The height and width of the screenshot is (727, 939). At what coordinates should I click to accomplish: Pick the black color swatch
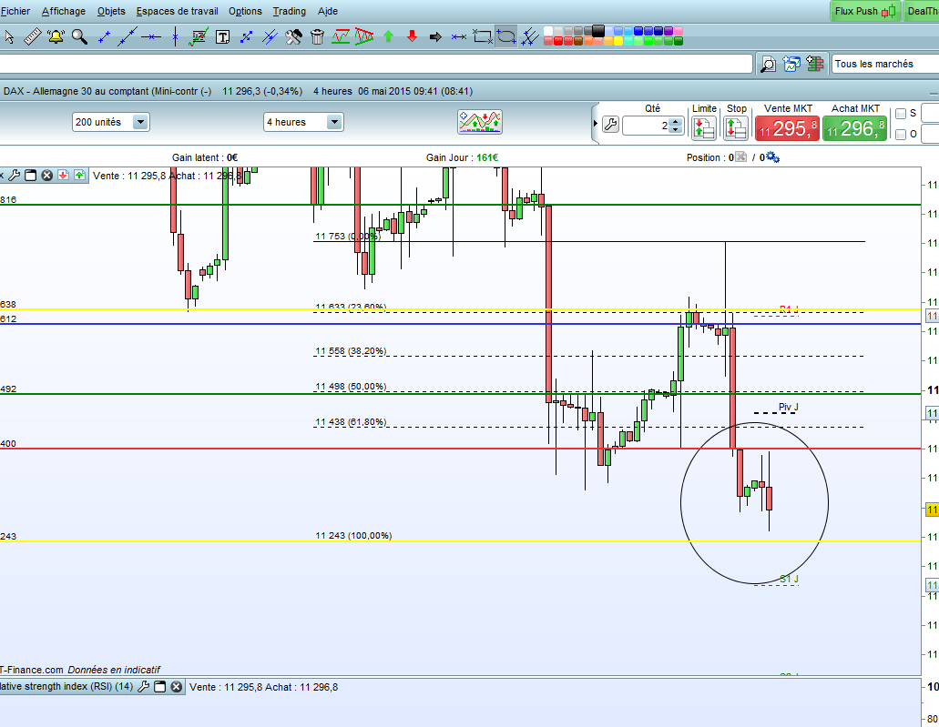(x=598, y=31)
